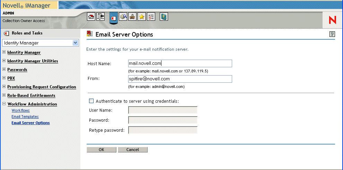
Task: Click the OK button
Action: tap(102, 150)
